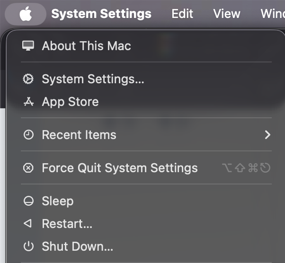
Task: Click the Apple logo menu icon
Action: click(x=26, y=14)
